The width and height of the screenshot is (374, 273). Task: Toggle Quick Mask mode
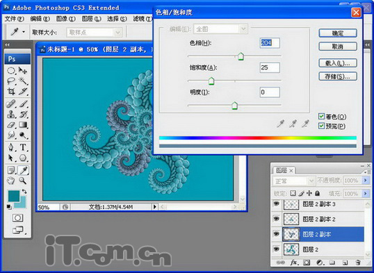[17, 218]
